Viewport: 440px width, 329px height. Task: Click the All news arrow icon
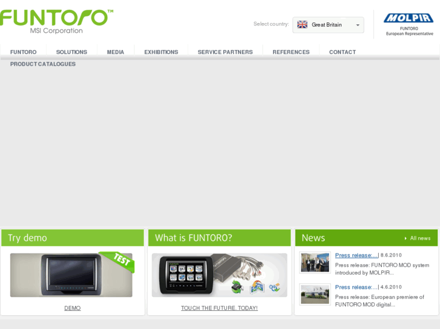(x=406, y=238)
